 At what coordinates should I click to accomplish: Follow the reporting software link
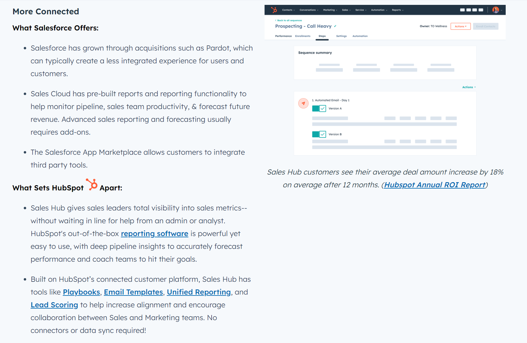pos(154,234)
